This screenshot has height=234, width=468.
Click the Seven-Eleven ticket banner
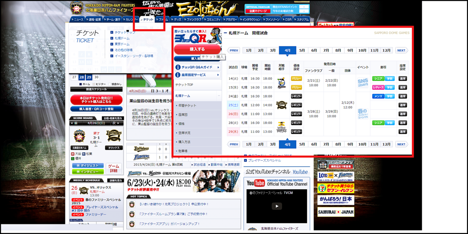pos(336,188)
